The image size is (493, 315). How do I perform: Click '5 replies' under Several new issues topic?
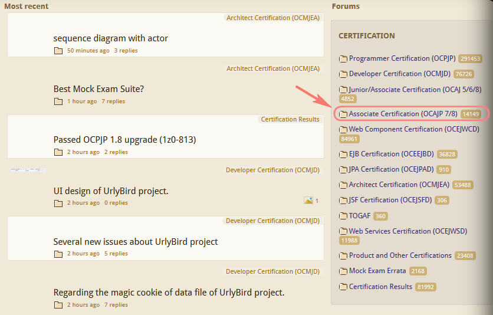116,254
